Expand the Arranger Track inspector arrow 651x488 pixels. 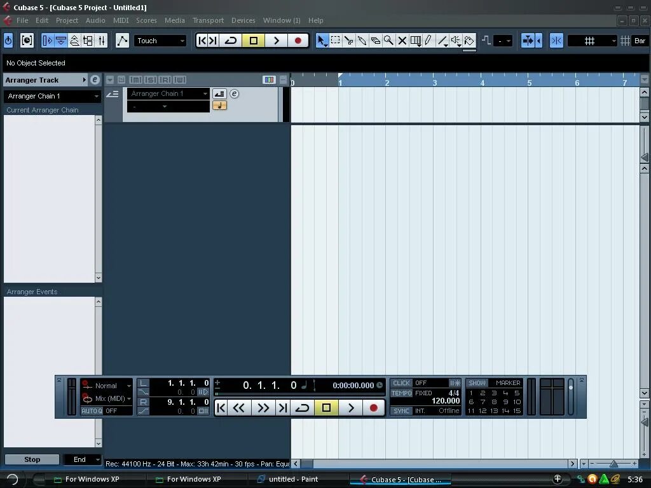[85, 79]
